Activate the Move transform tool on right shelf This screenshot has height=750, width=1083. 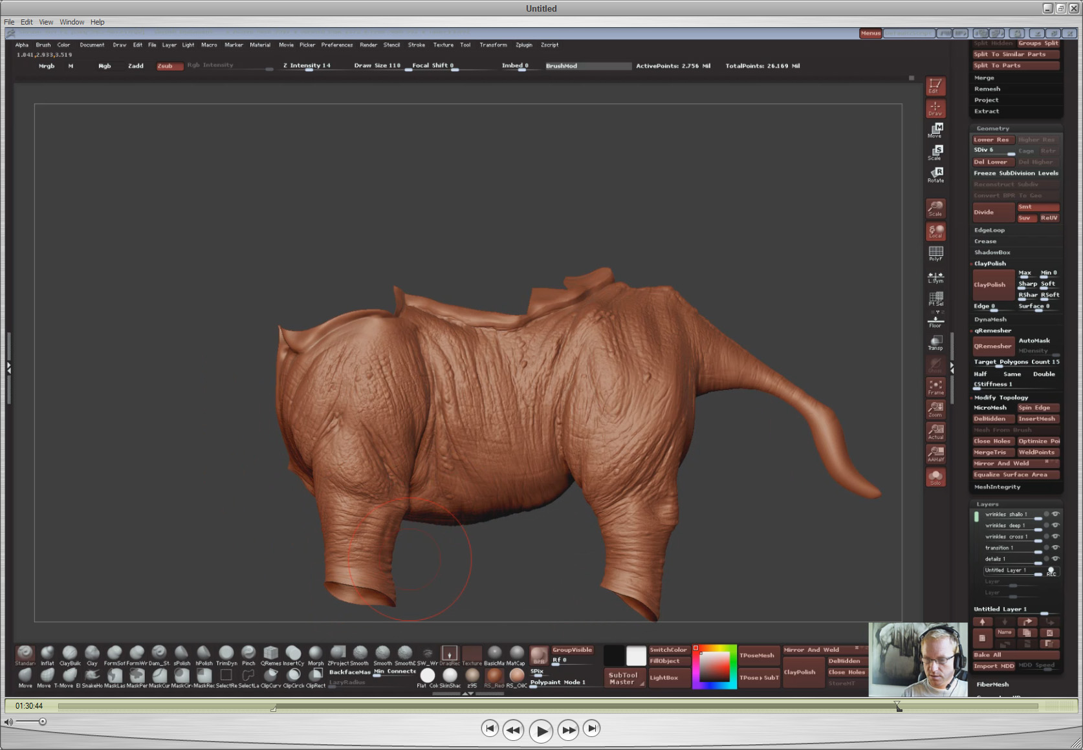click(935, 131)
